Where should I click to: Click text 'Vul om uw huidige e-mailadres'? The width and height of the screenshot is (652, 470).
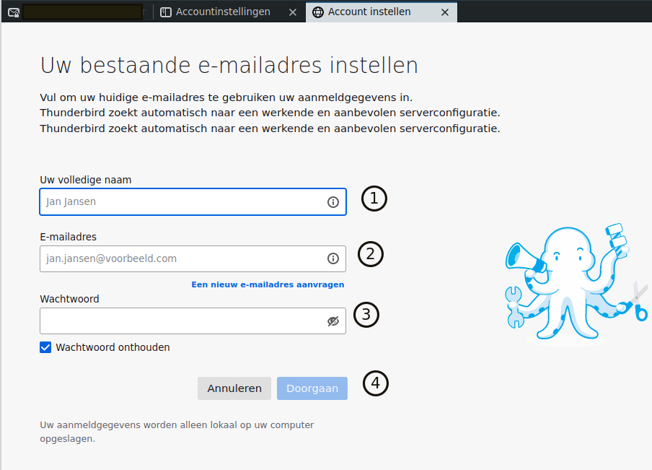coord(123,97)
